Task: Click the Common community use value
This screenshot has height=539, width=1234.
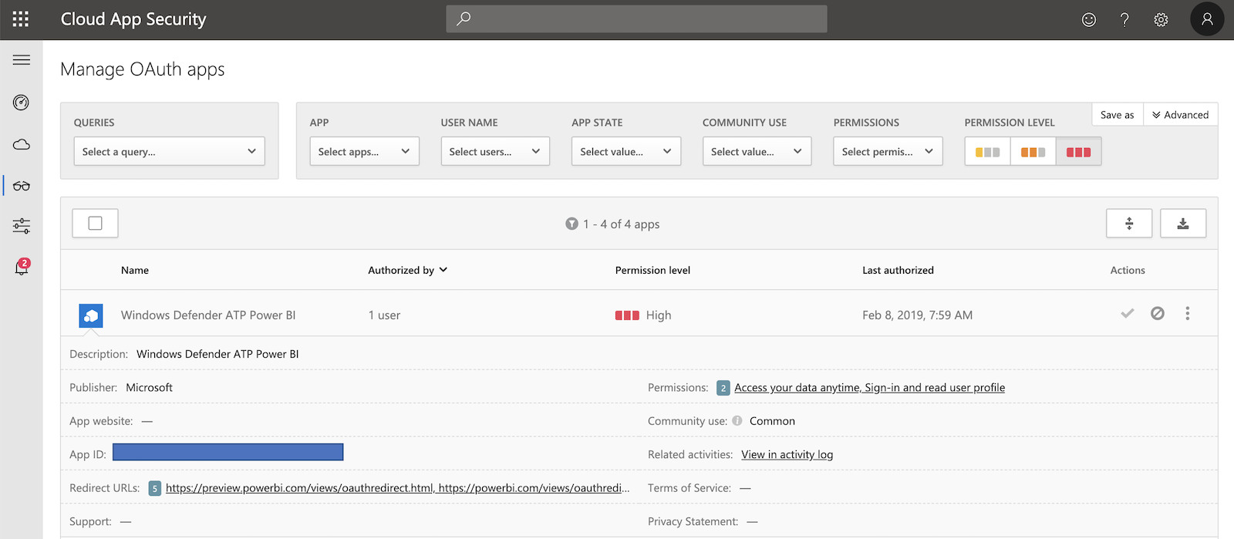Action: click(x=772, y=421)
